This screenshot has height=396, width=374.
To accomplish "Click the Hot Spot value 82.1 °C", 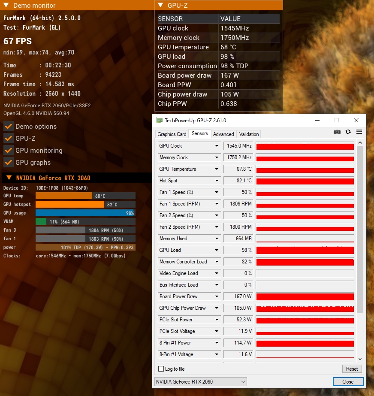I will point(238,181).
